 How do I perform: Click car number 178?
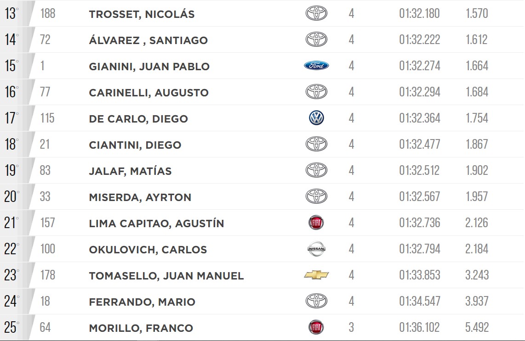[47, 275]
